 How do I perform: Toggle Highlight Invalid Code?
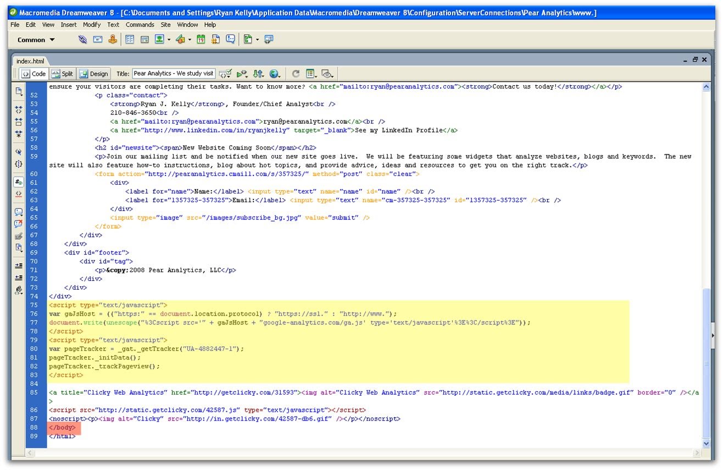tap(19, 194)
